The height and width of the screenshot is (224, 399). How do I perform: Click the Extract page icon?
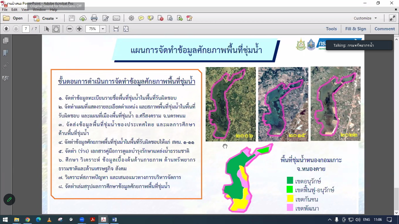point(180,18)
